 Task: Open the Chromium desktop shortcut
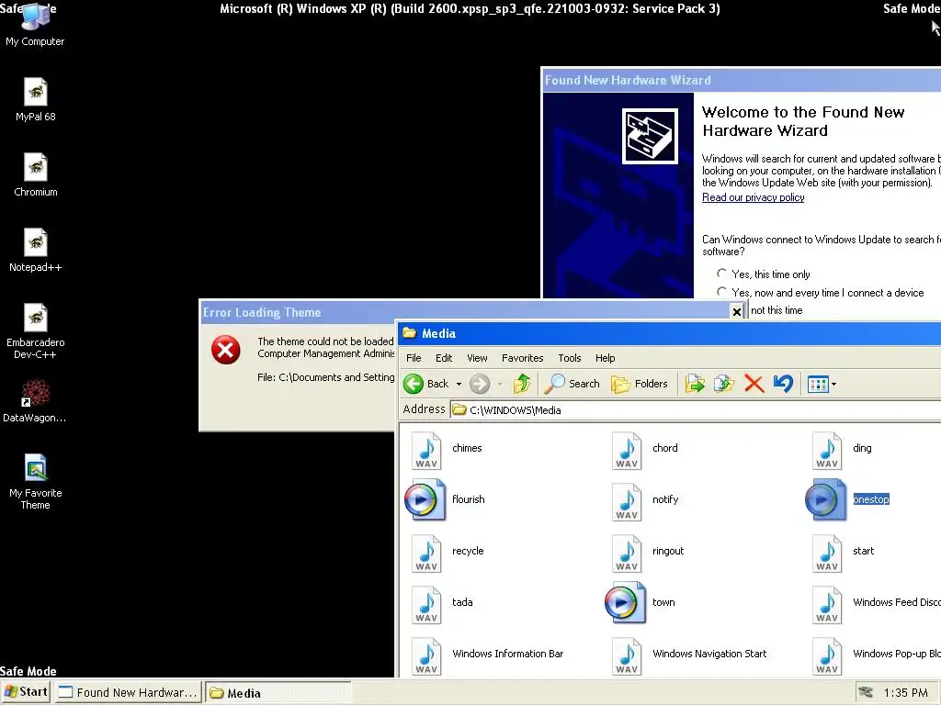click(x=36, y=175)
